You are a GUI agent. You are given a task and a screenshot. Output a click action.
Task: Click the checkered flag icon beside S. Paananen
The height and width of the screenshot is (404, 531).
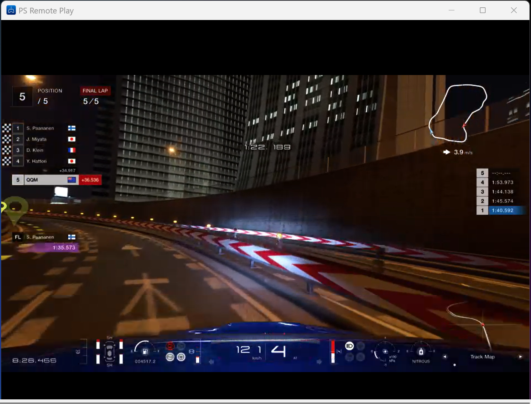pyautogui.click(x=7, y=127)
